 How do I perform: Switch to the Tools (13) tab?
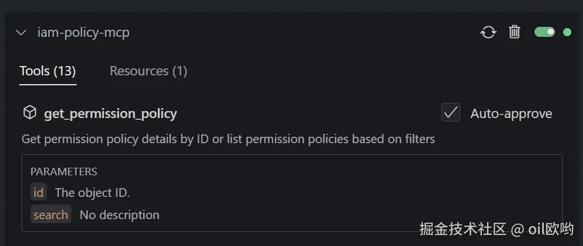click(47, 71)
